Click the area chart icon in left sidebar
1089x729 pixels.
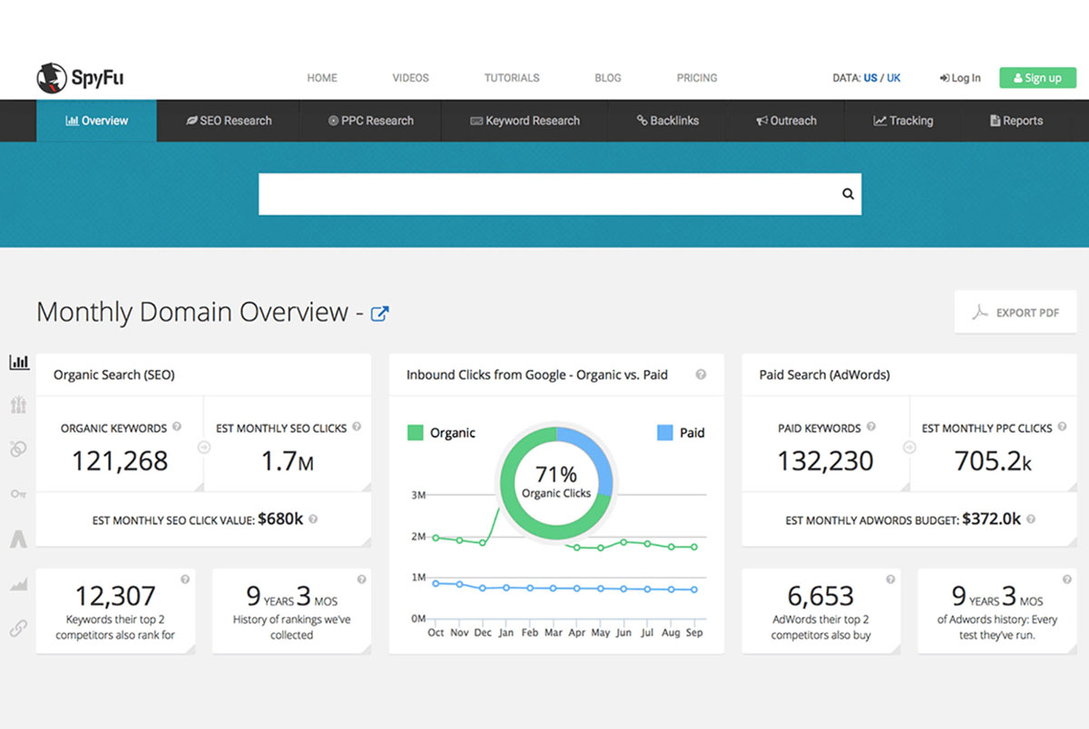click(x=18, y=585)
